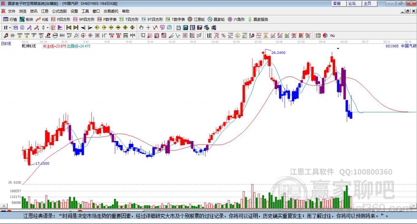The width and height of the screenshot is (417, 224).
Task: Click the up arrow at volume pane corner
Action: coord(4,206)
